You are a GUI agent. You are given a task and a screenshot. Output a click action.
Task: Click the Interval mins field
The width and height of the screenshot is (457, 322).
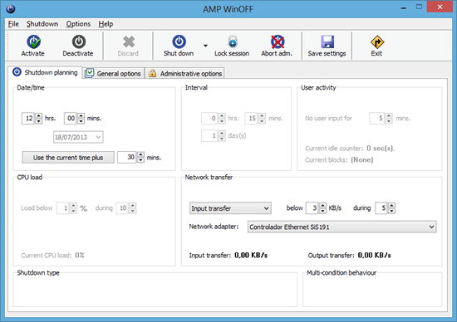(x=251, y=118)
